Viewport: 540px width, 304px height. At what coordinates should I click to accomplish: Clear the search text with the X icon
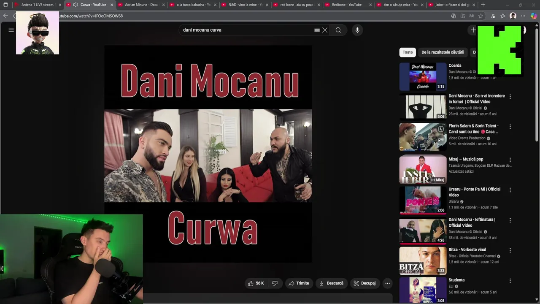[325, 30]
